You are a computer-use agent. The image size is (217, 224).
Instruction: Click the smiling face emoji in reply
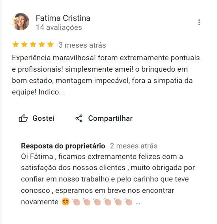pos(65,202)
